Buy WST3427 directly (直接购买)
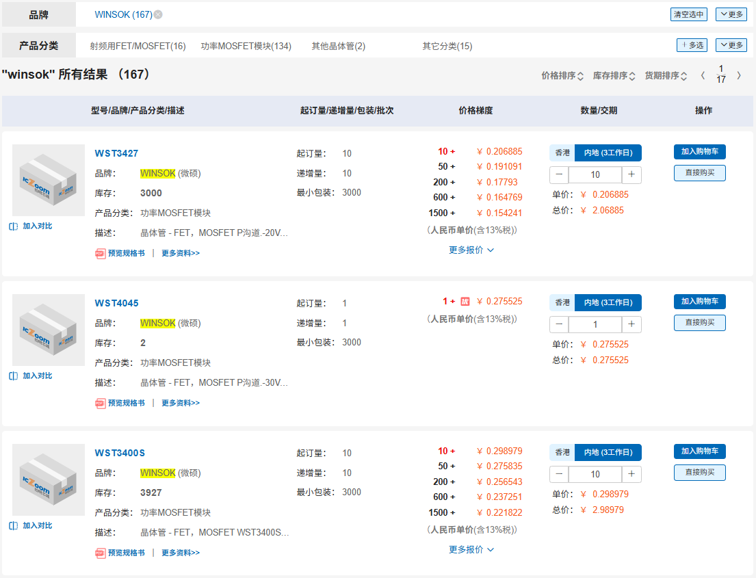This screenshot has width=756, height=578. pyautogui.click(x=700, y=173)
